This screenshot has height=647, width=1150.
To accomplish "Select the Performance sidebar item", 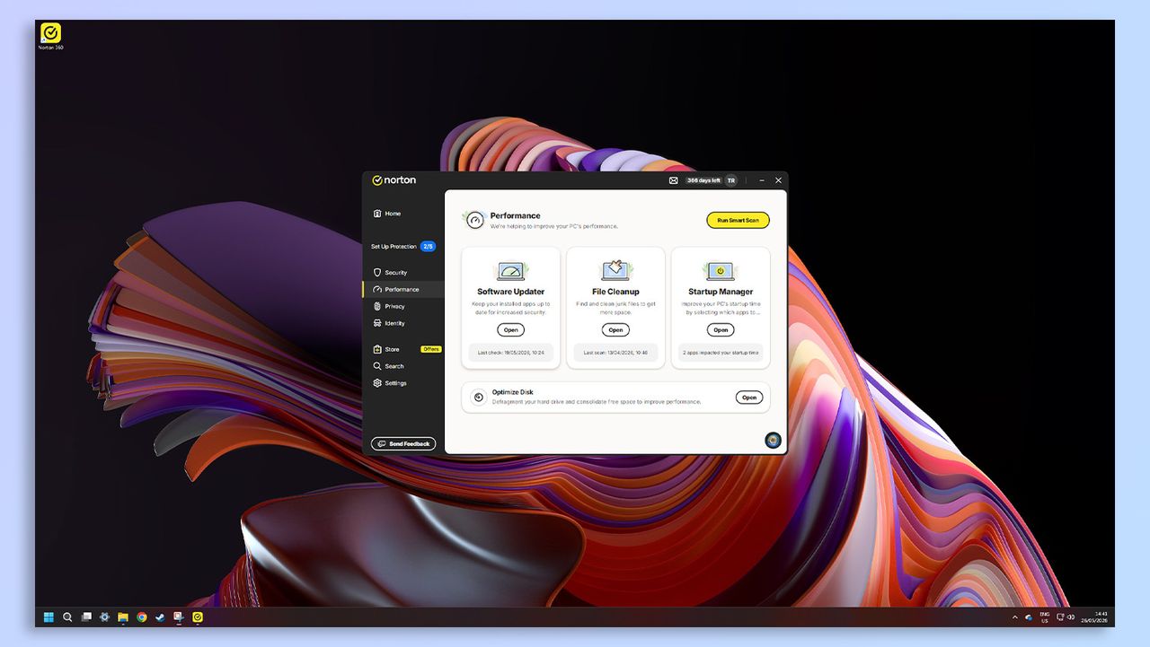I will pyautogui.click(x=403, y=289).
